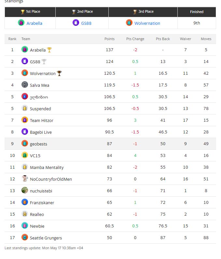Click the bronze trophy beside Wolvernation
This screenshot has width=221, height=259.
(x=59, y=73)
